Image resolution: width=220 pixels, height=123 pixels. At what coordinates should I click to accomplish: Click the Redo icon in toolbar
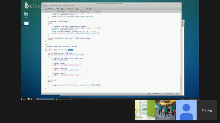[73, 9]
